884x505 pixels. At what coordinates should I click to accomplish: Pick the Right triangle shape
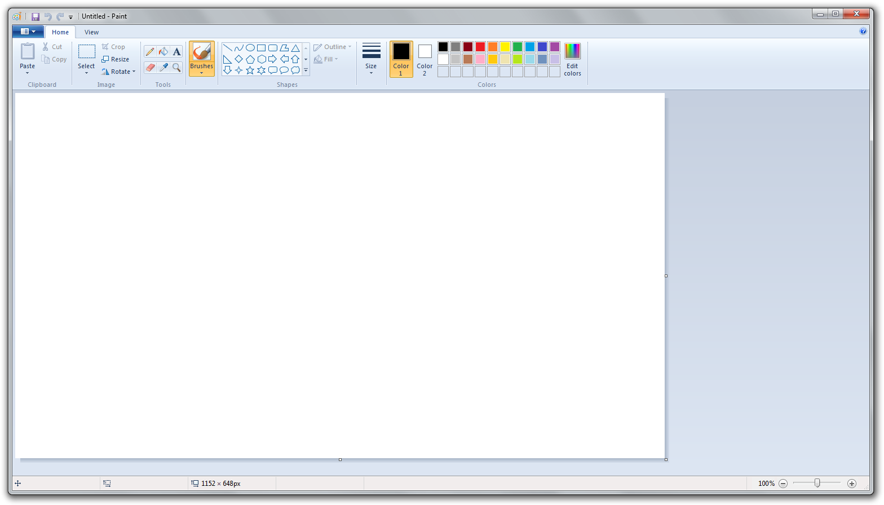click(227, 59)
